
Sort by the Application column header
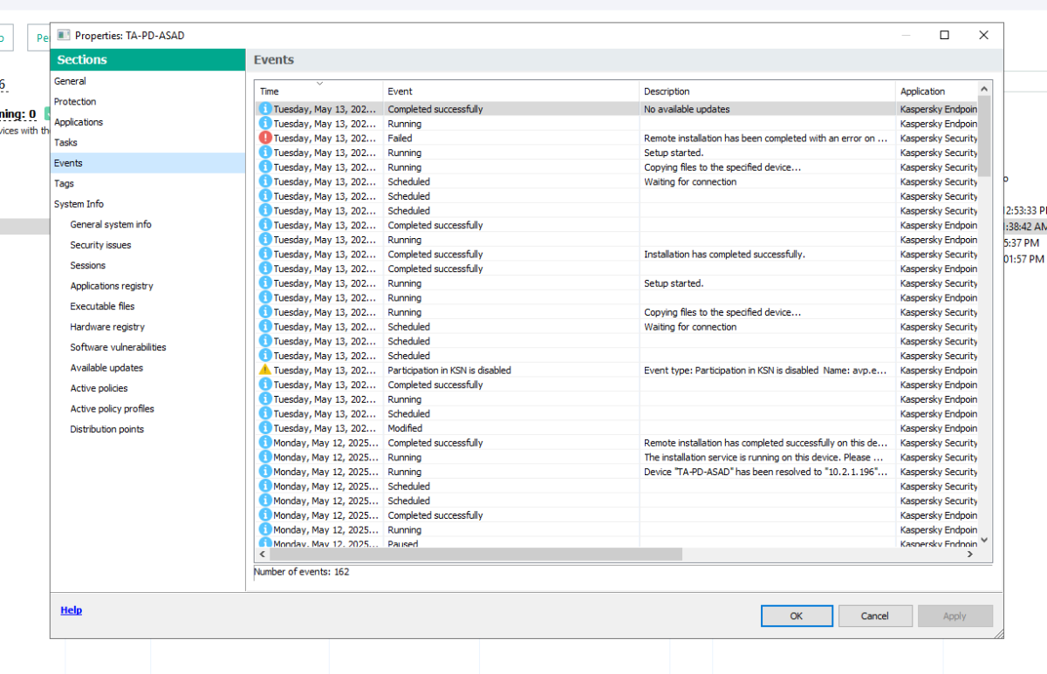tap(936, 91)
